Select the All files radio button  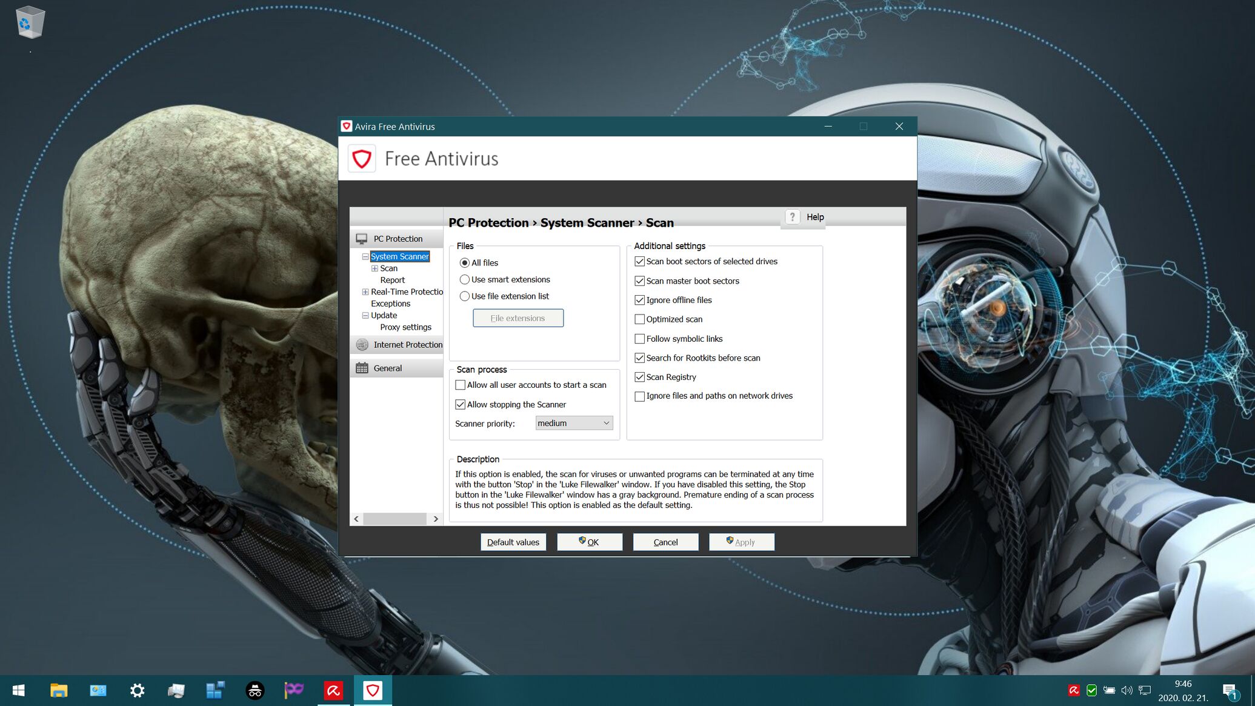point(464,262)
